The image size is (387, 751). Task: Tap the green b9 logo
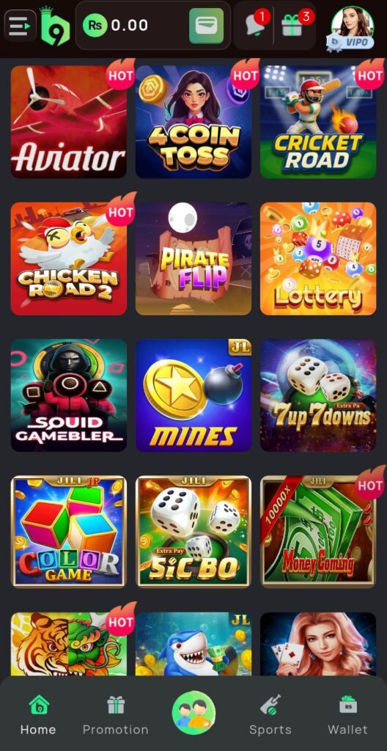point(54,26)
